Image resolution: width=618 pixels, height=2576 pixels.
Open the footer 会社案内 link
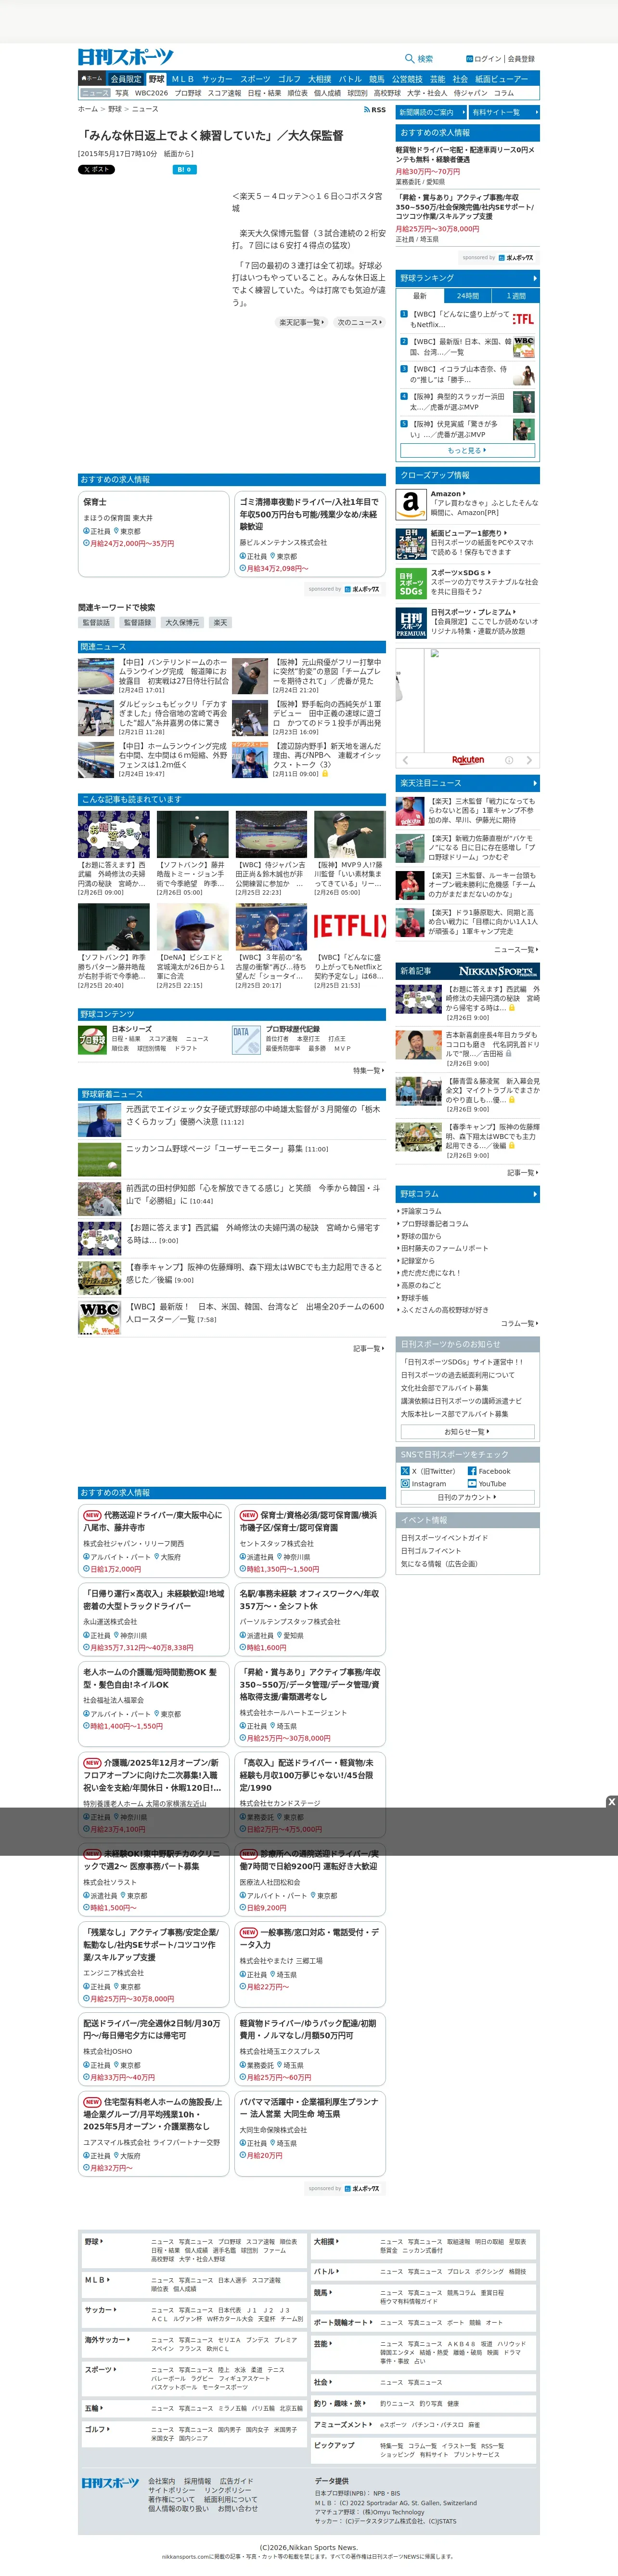pos(162,2482)
